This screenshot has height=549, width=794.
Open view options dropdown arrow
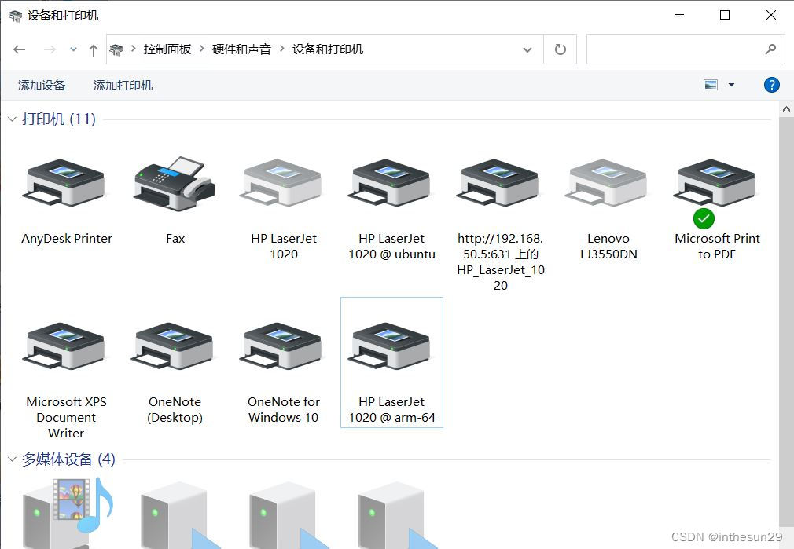(x=731, y=85)
